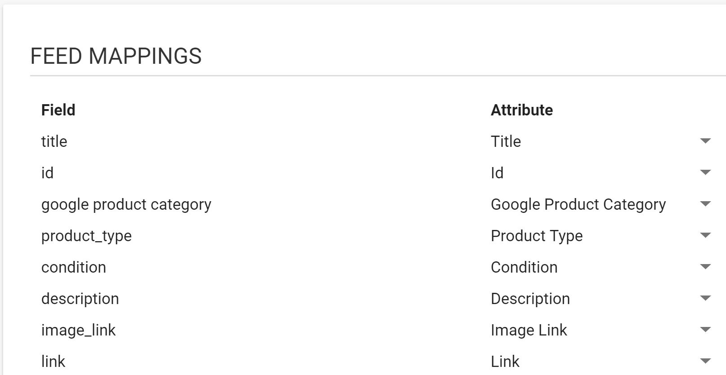Click the Field column header
The width and height of the screenshot is (726, 375).
[x=58, y=110]
